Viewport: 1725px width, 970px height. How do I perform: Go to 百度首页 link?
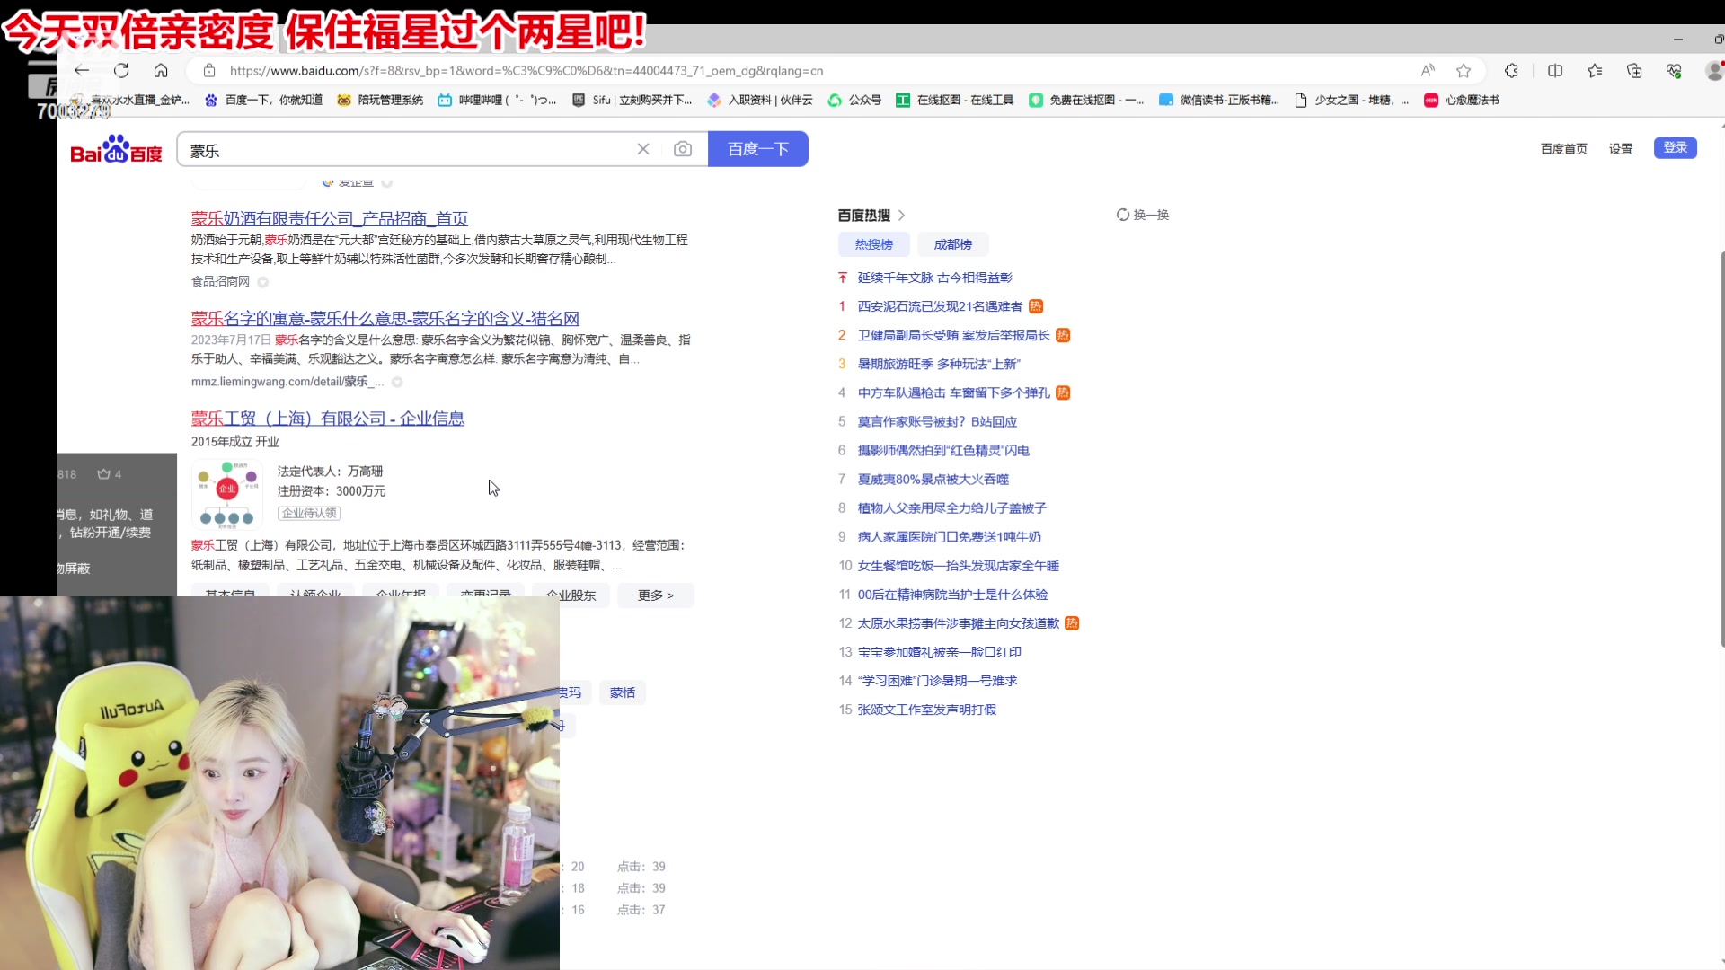point(1563,149)
